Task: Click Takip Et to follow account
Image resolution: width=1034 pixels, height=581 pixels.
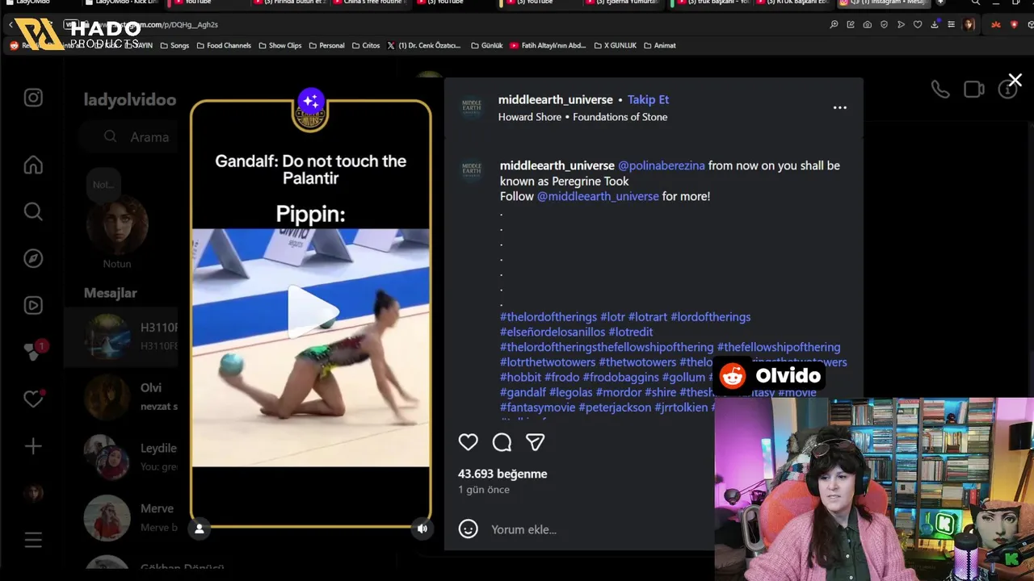Action: (x=648, y=99)
